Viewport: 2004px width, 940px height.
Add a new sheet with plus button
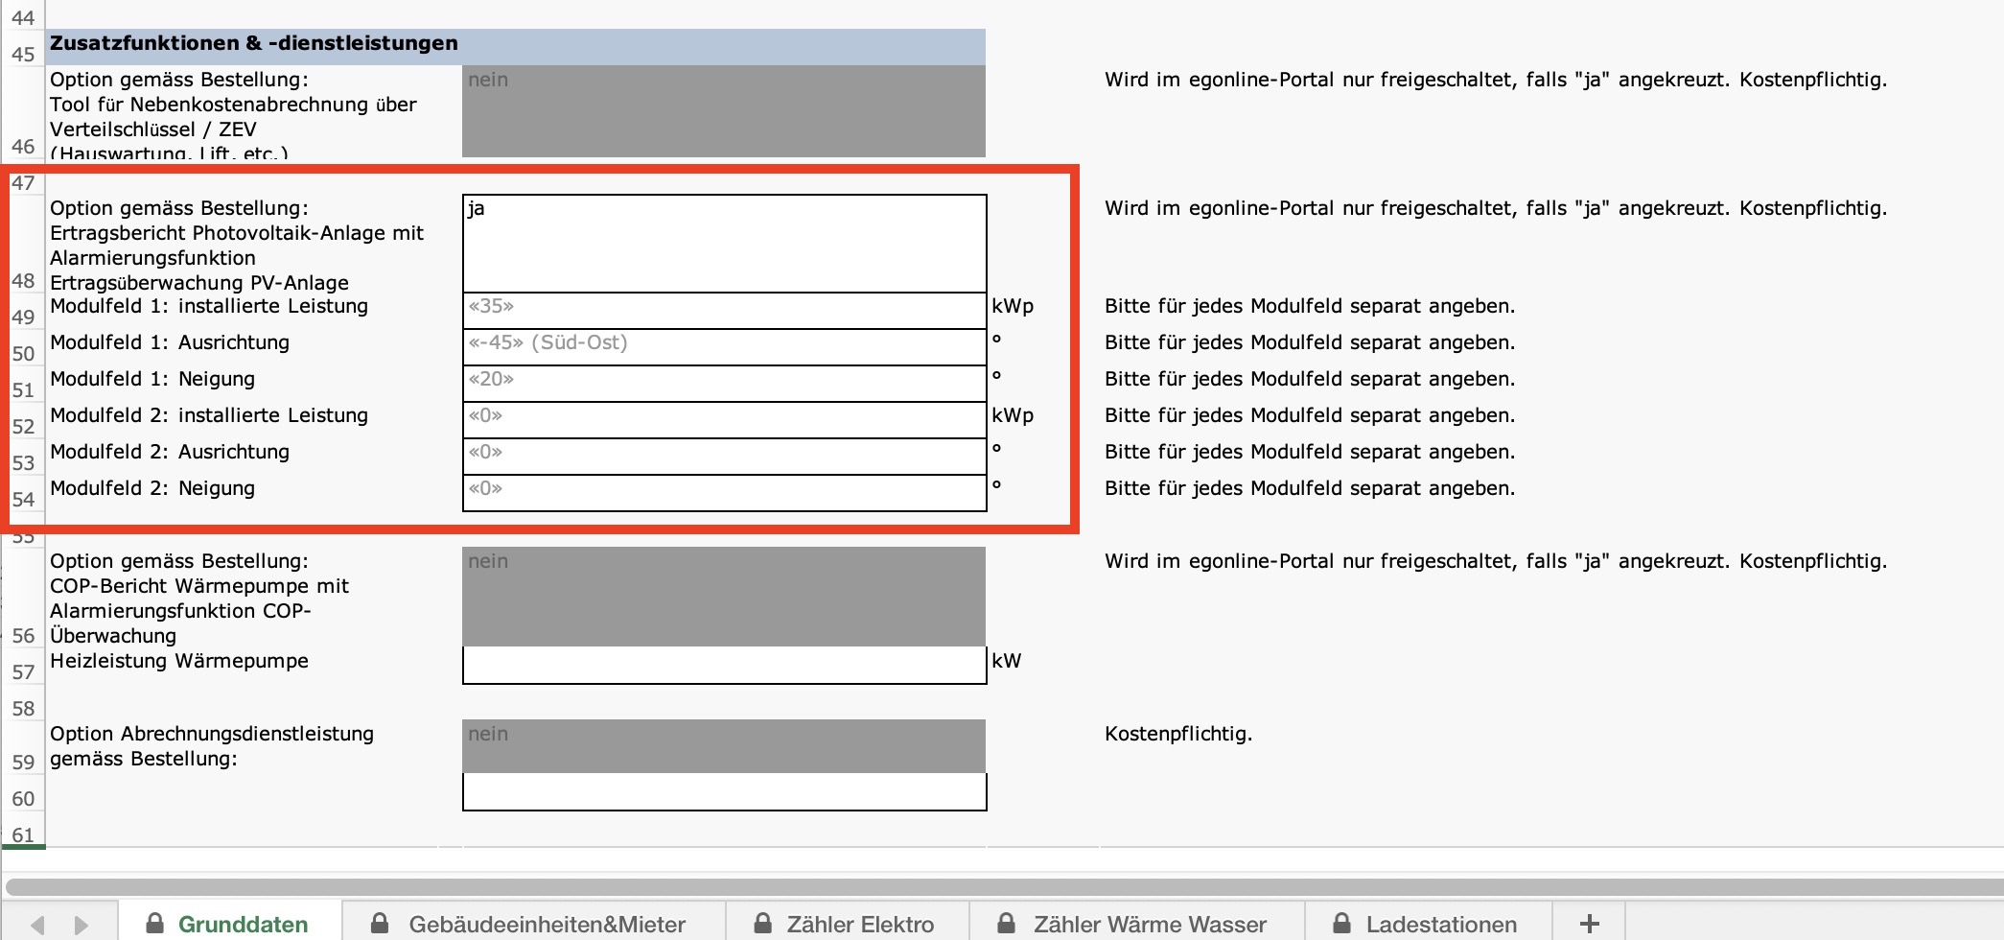click(x=1589, y=924)
